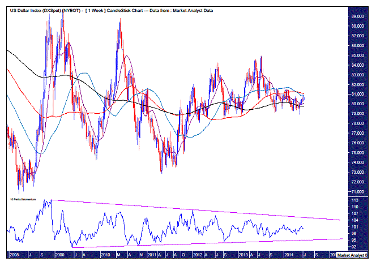
Task: Click the 2010 year marker on the timeline
Action: pyautogui.click(x=105, y=255)
